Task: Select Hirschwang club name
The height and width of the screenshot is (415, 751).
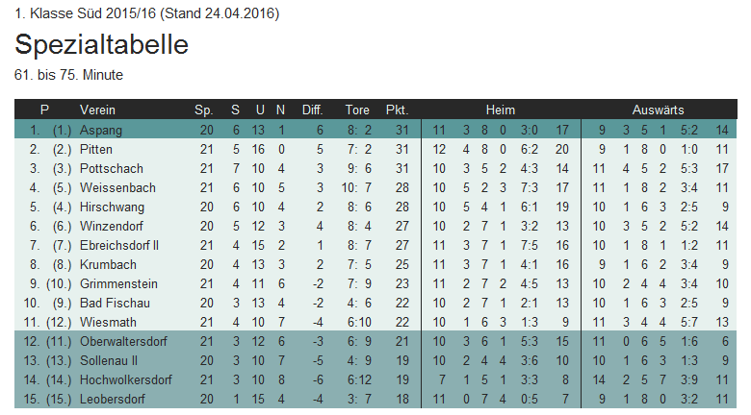Action: click(x=112, y=207)
